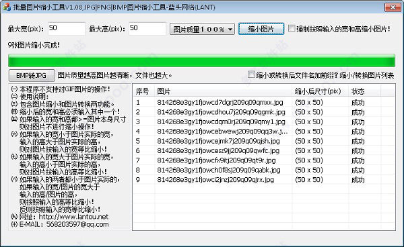This screenshot has height=247, width=404.
Task: Click (50 x 50) size in row 5
Action: [x=309, y=141]
